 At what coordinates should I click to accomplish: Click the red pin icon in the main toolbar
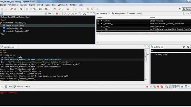point(11,9)
